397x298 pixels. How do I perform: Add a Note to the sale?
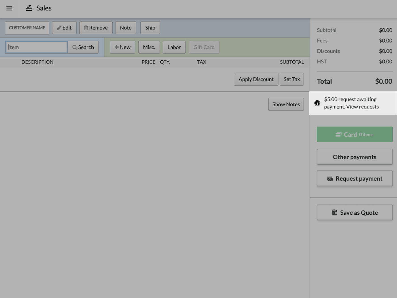(126, 27)
